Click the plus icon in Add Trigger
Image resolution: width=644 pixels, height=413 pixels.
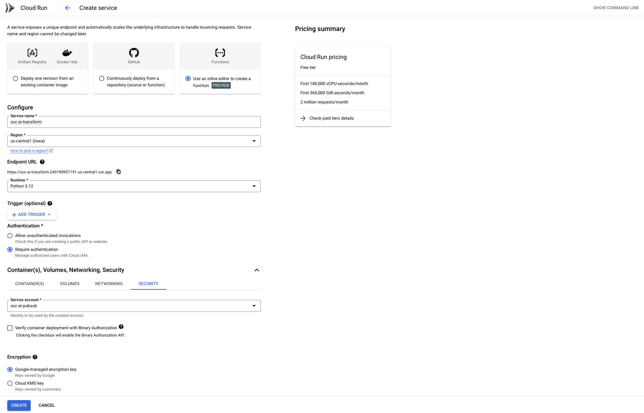click(14, 215)
